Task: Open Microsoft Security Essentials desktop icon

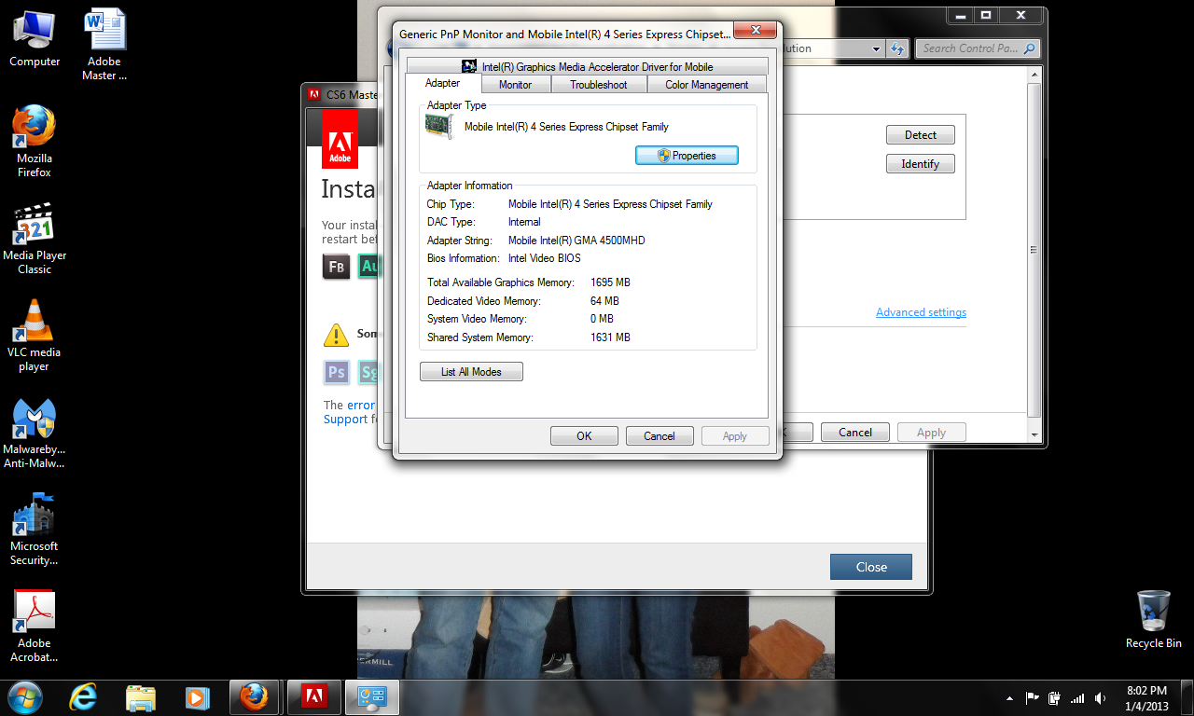Action: point(34,530)
